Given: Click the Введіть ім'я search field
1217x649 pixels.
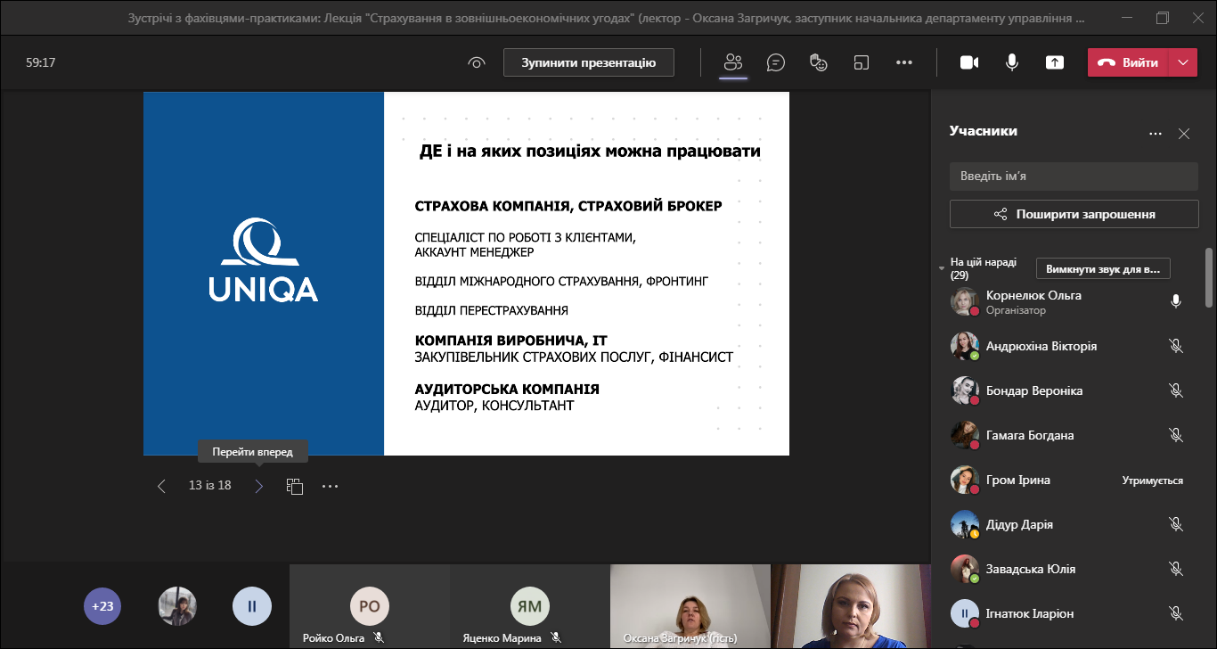Looking at the screenshot, I should tap(1074, 176).
